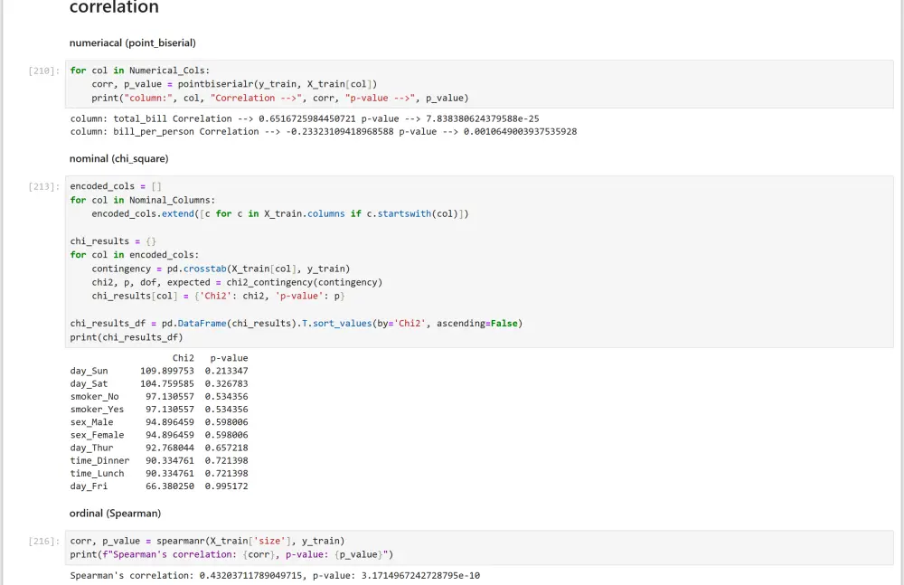Click the time_Lunch output row
The image size is (904, 585).
pyautogui.click(x=159, y=474)
